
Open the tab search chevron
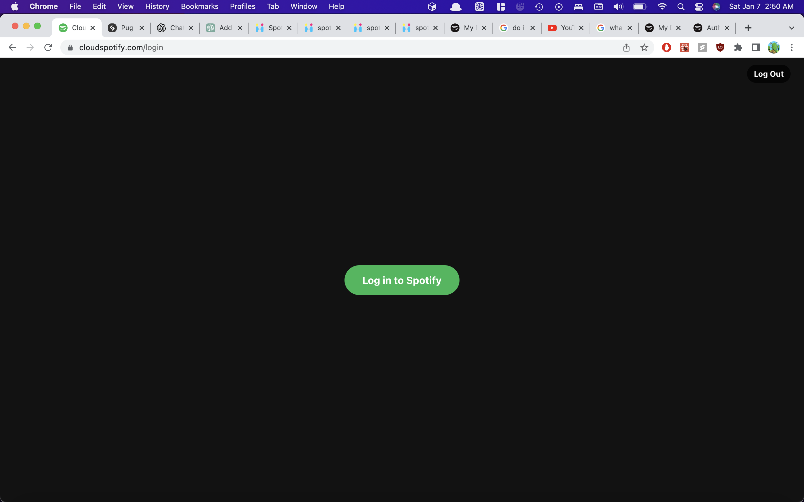792,28
